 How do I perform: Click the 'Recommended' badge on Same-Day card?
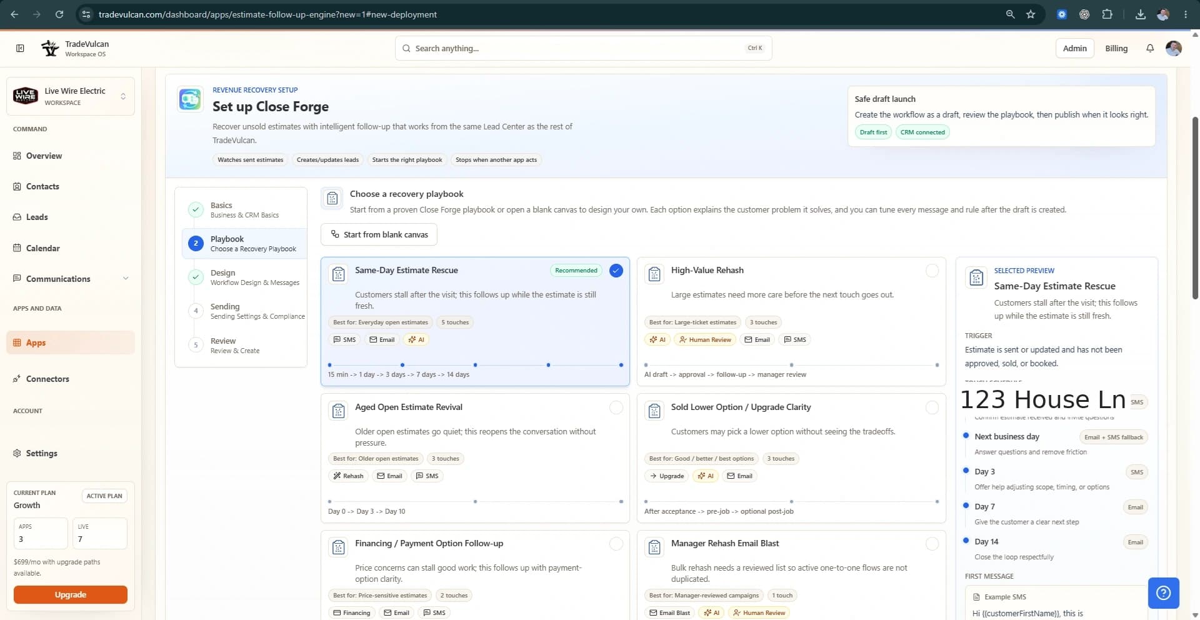click(576, 271)
